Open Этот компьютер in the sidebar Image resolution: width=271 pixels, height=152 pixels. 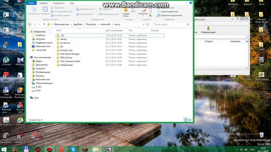tap(42, 57)
